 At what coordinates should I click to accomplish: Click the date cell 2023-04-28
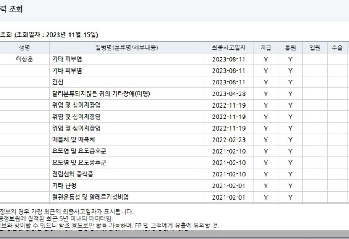228,94
